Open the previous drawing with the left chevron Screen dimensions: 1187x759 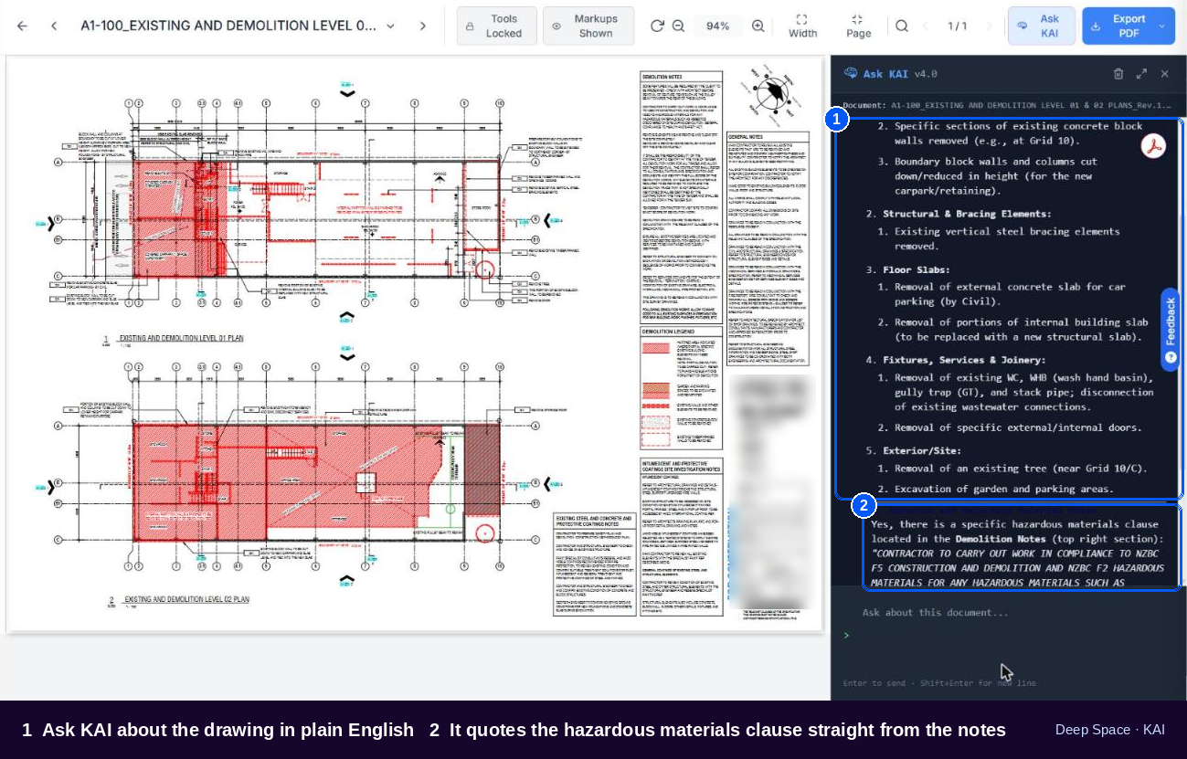click(54, 26)
